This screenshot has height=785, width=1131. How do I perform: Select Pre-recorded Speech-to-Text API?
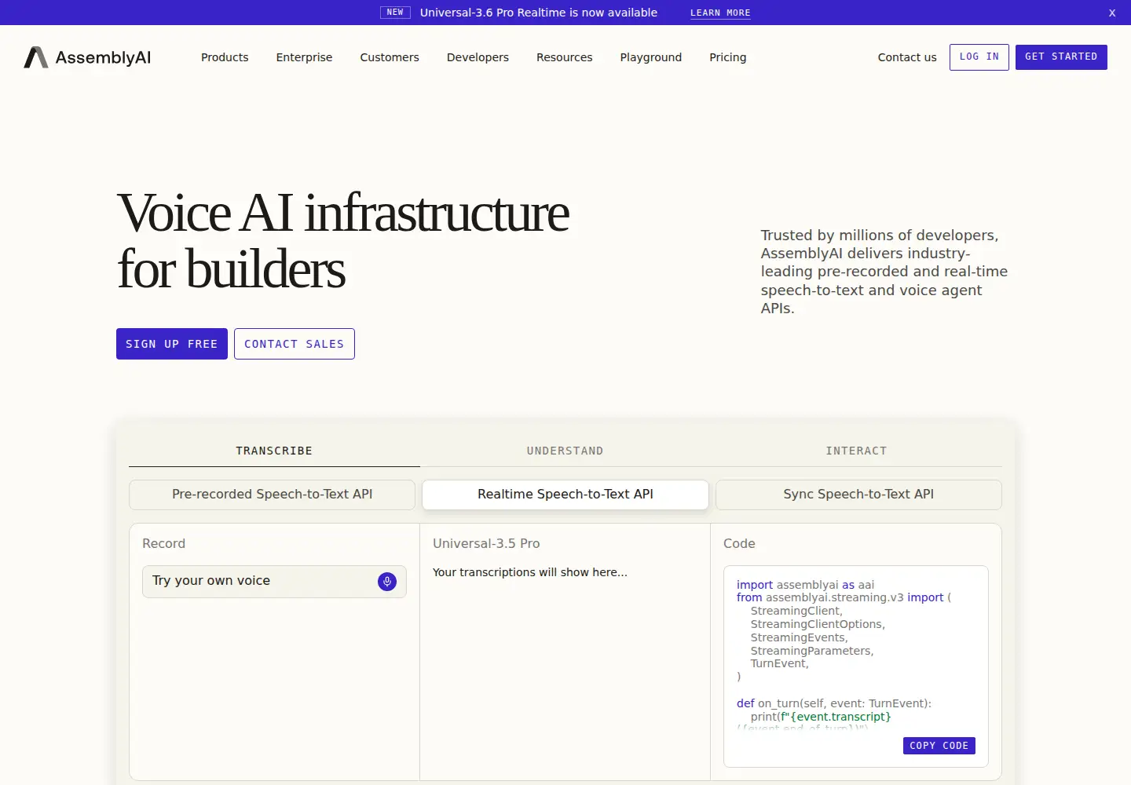pos(272,495)
